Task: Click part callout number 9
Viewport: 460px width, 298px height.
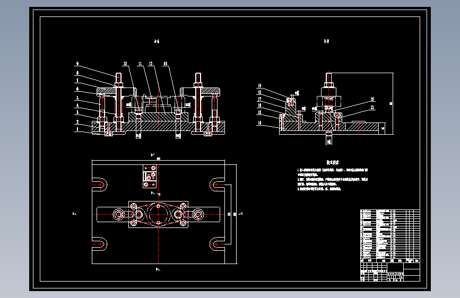Action: click(x=77, y=63)
